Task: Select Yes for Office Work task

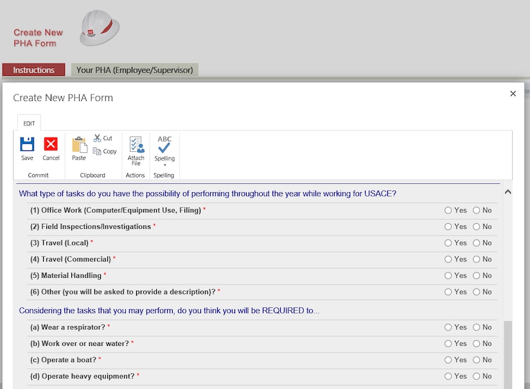Action: (x=448, y=210)
